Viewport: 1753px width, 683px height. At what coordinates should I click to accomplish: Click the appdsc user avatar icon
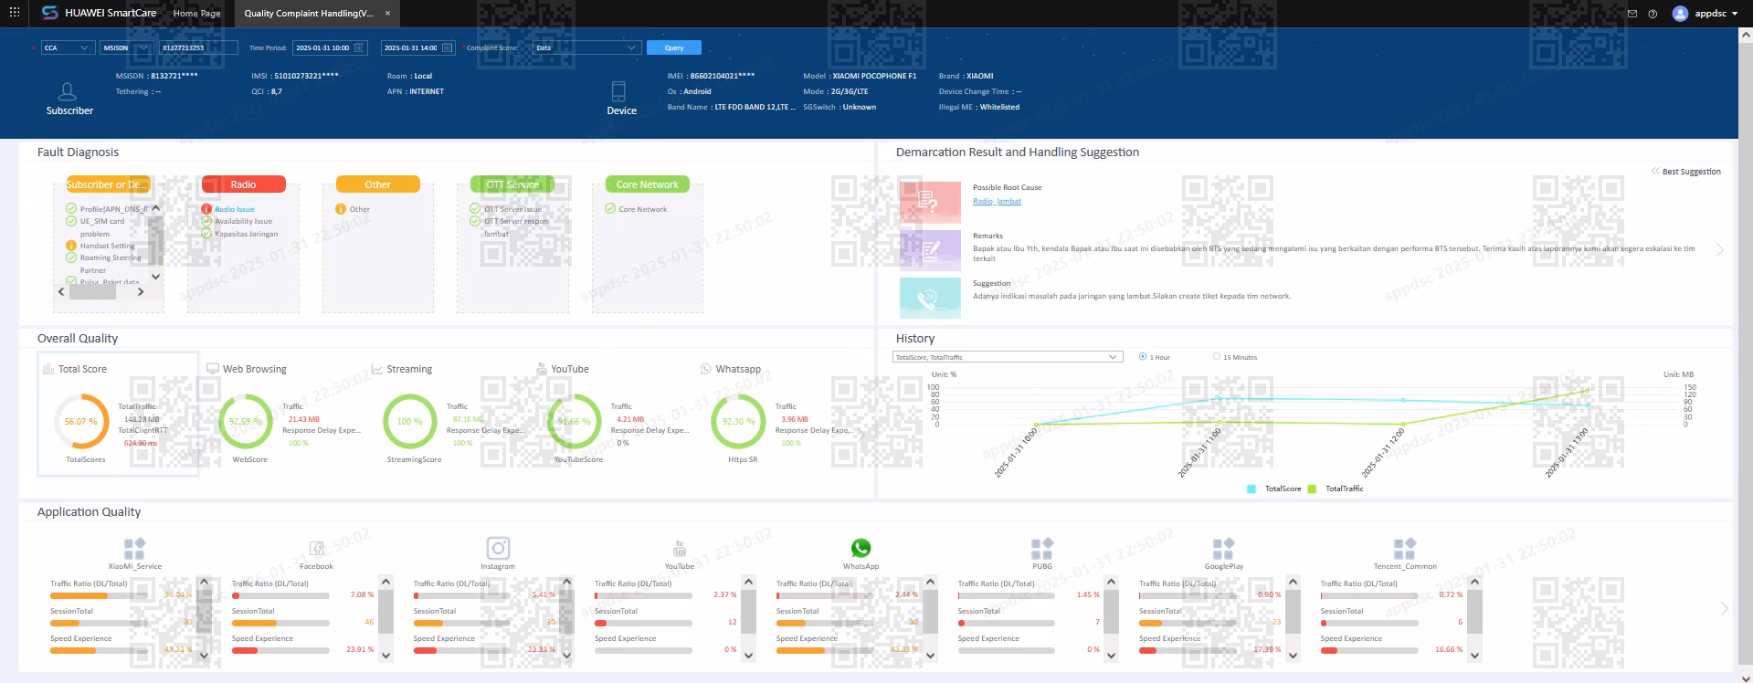1680,14
